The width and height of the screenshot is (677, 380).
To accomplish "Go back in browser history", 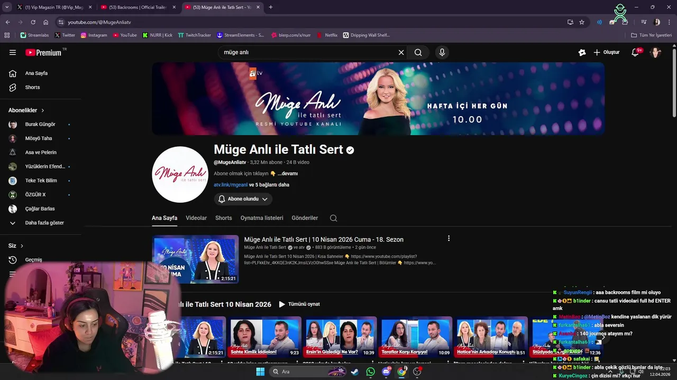I will point(7,22).
